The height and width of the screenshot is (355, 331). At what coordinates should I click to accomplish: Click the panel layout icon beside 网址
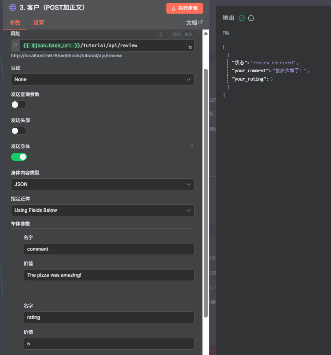(x=160, y=34)
